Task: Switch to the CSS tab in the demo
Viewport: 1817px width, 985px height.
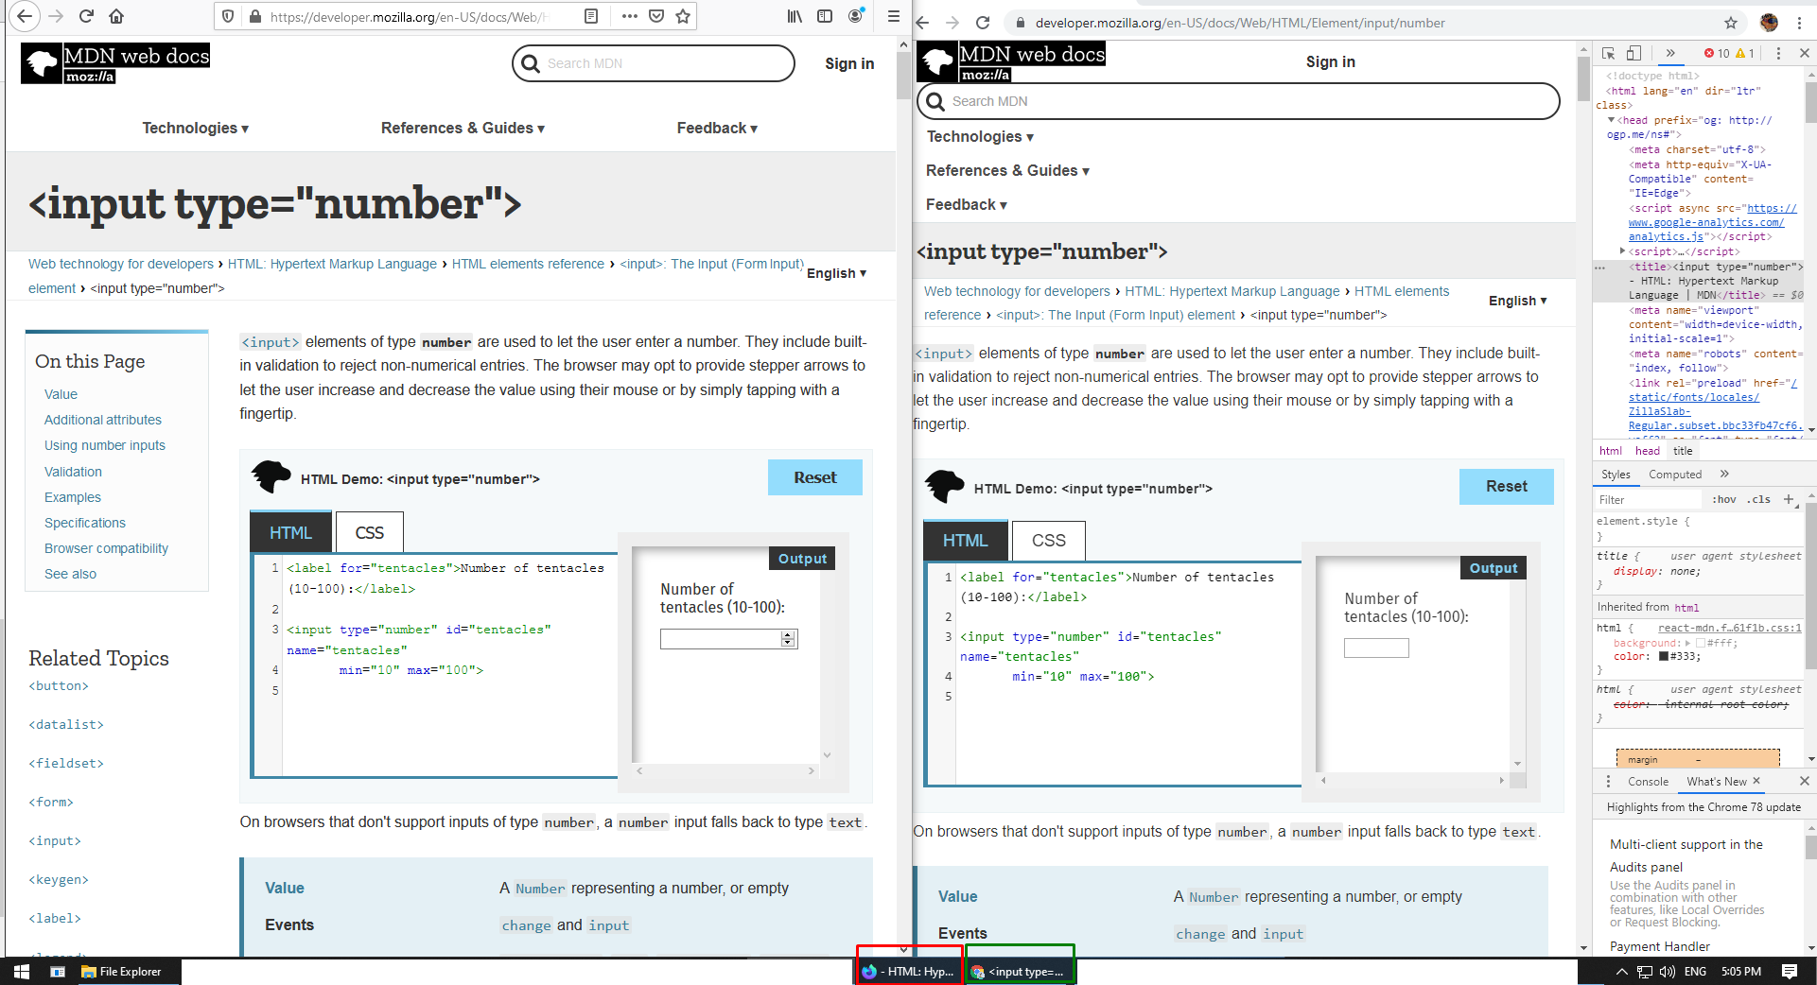Action: click(369, 531)
